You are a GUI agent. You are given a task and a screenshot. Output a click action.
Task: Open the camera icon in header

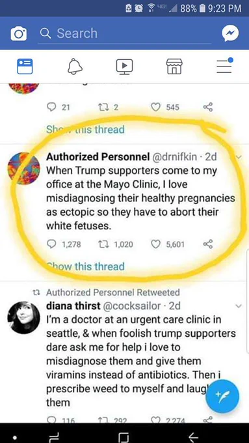19,34
